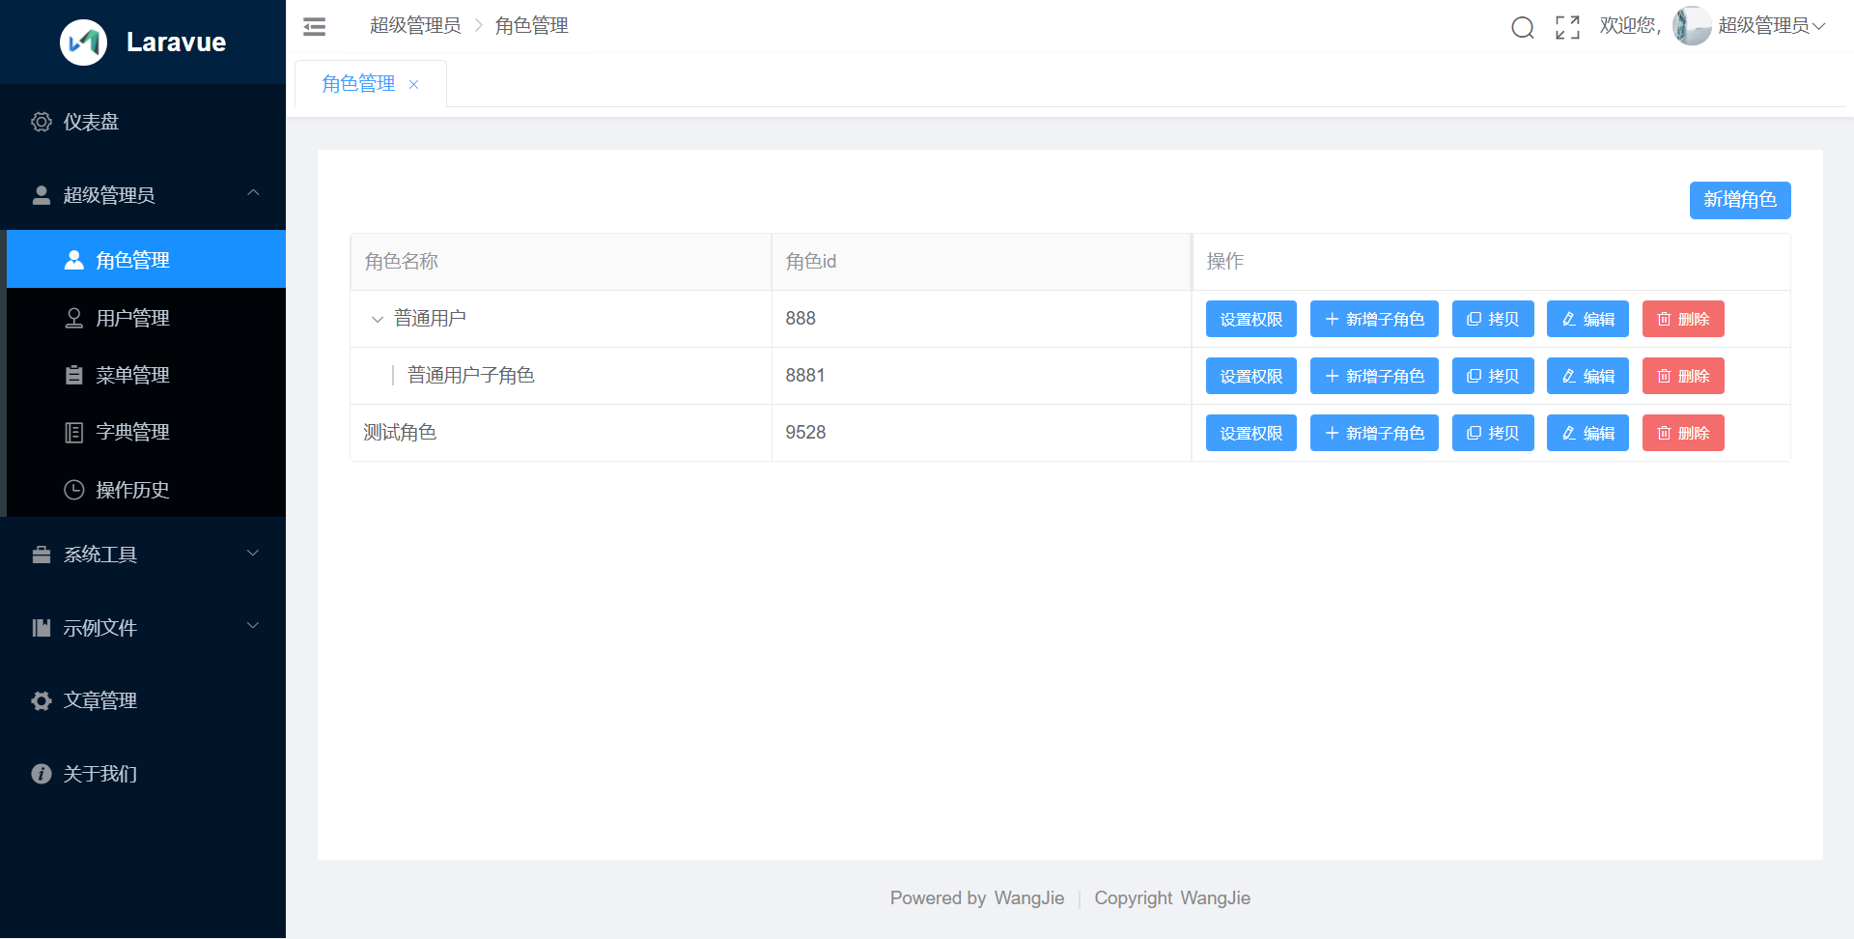
Task: Toggle the sidebar with the hamburger icon
Action: 314,26
